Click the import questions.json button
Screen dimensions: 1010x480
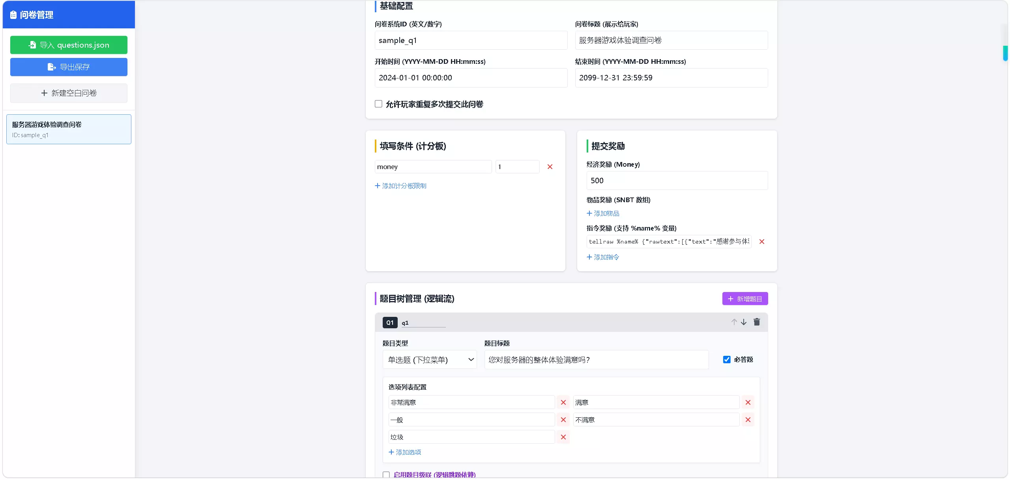(x=69, y=45)
